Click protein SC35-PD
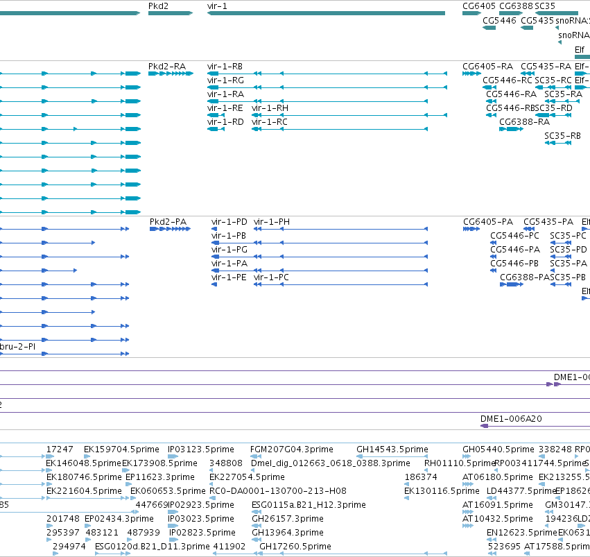 569,250
